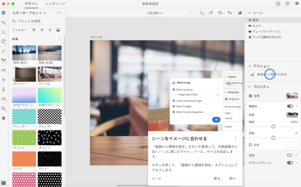301x187 pixels.
Task: Select チューブパッケージ 2 in scene list
Action: [x=273, y=31]
